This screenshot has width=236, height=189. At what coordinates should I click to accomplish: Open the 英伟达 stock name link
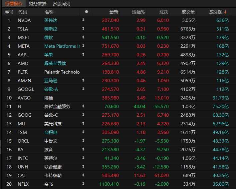click(x=51, y=20)
